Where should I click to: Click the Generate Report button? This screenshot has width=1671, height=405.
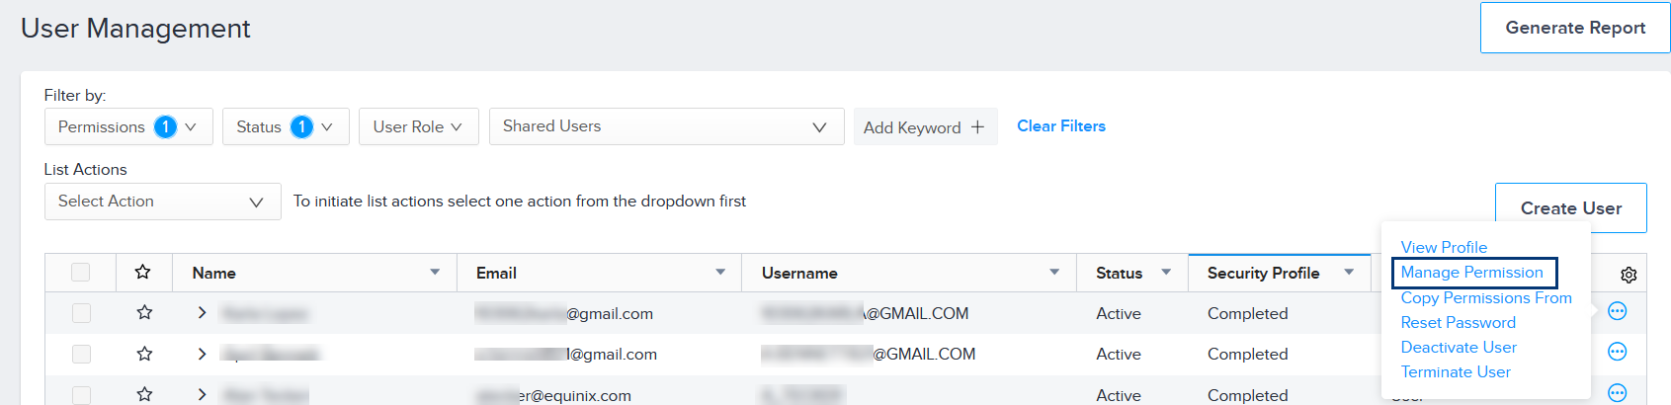pyautogui.click(x=1575, y=28)
